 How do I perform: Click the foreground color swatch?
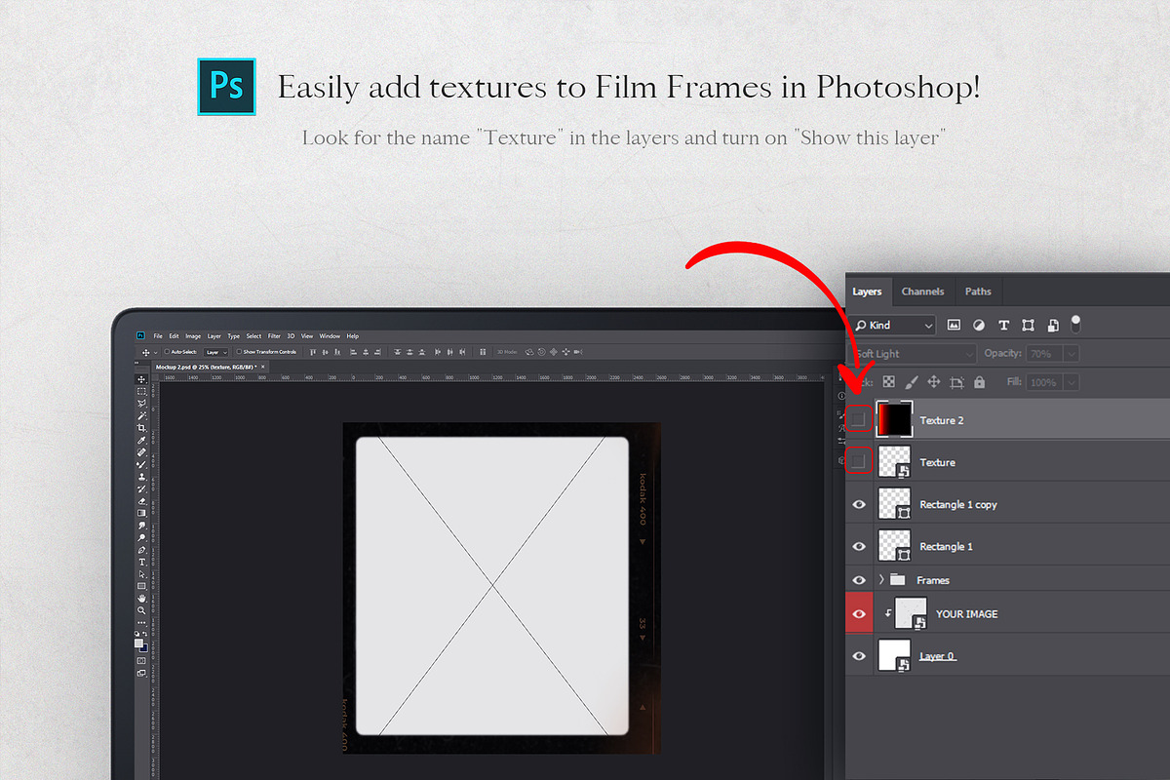[139, 643]
